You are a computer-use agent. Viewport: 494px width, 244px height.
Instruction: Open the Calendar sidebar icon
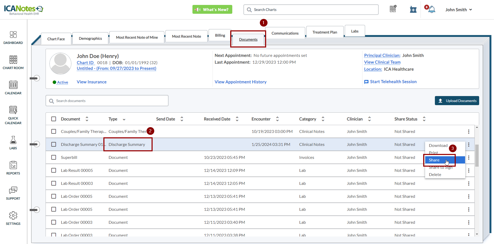pos(13,85)
